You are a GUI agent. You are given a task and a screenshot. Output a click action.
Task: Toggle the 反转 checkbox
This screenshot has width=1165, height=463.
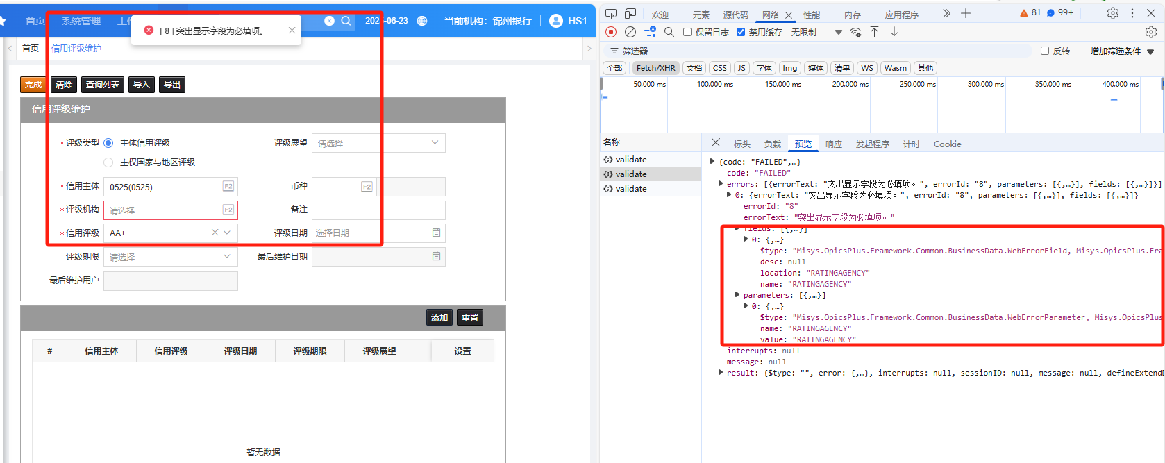coord(1045,51)
